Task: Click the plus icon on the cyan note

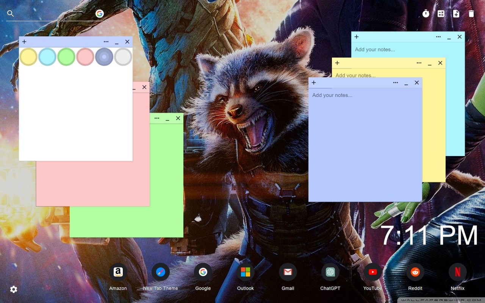Action: click(x=357, y=37)
